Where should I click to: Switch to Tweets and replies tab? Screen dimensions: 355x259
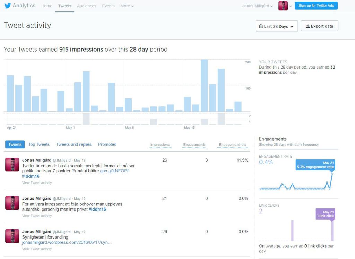click(x=74, y=144)
